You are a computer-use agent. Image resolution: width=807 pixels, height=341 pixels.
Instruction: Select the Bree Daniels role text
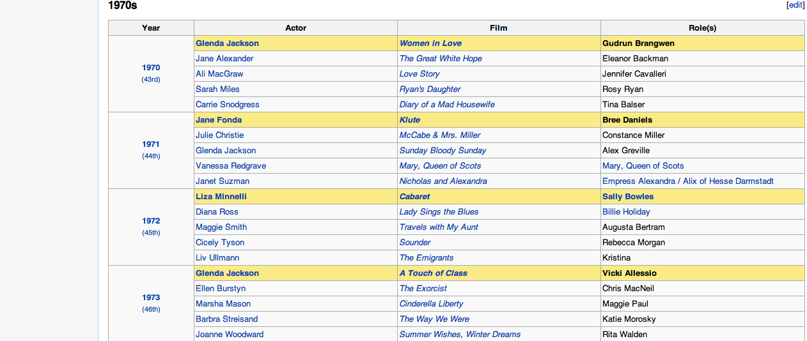[x=627, y=120]
